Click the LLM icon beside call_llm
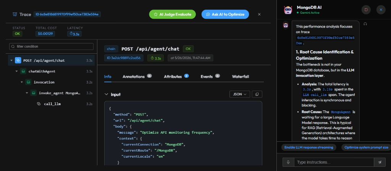The width and height of the screenshot is (391, 171). (39, 104)
